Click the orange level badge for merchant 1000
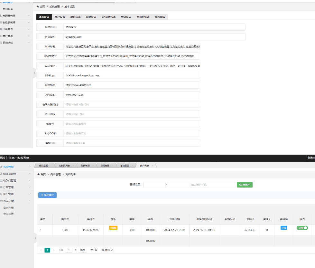This screenshot has width=315, height=268. pos(113,228)
